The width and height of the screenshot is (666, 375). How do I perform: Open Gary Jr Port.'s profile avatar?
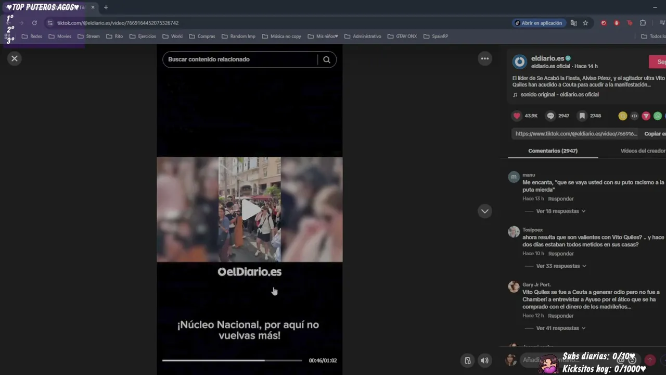tap(514, 287)
